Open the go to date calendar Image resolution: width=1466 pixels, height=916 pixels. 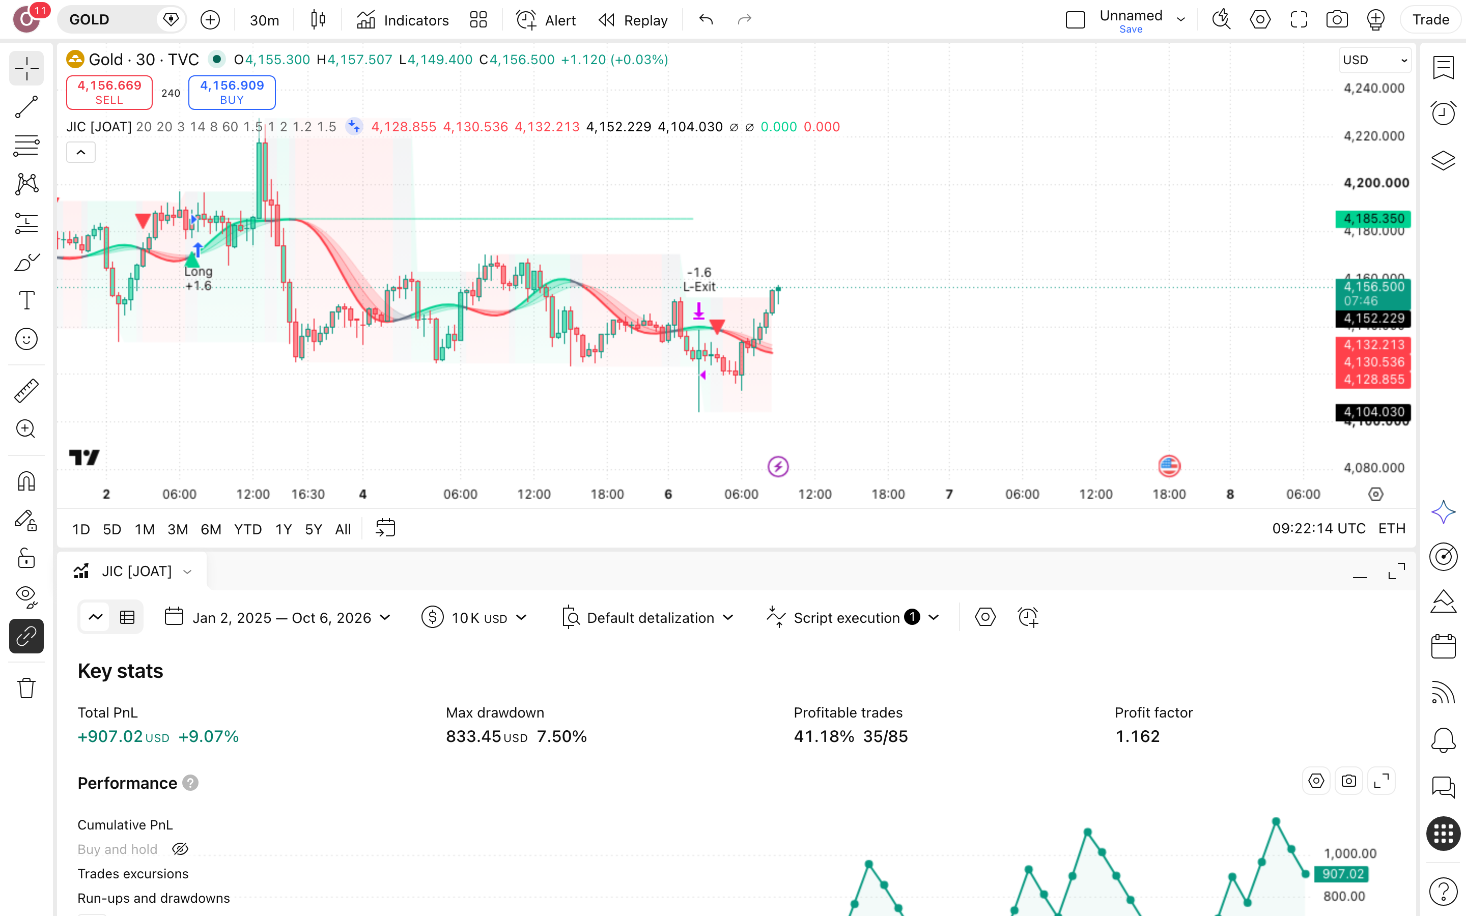pos(385,528)
